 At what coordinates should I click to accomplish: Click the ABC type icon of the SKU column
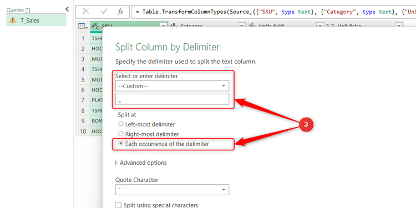[95, 26]
